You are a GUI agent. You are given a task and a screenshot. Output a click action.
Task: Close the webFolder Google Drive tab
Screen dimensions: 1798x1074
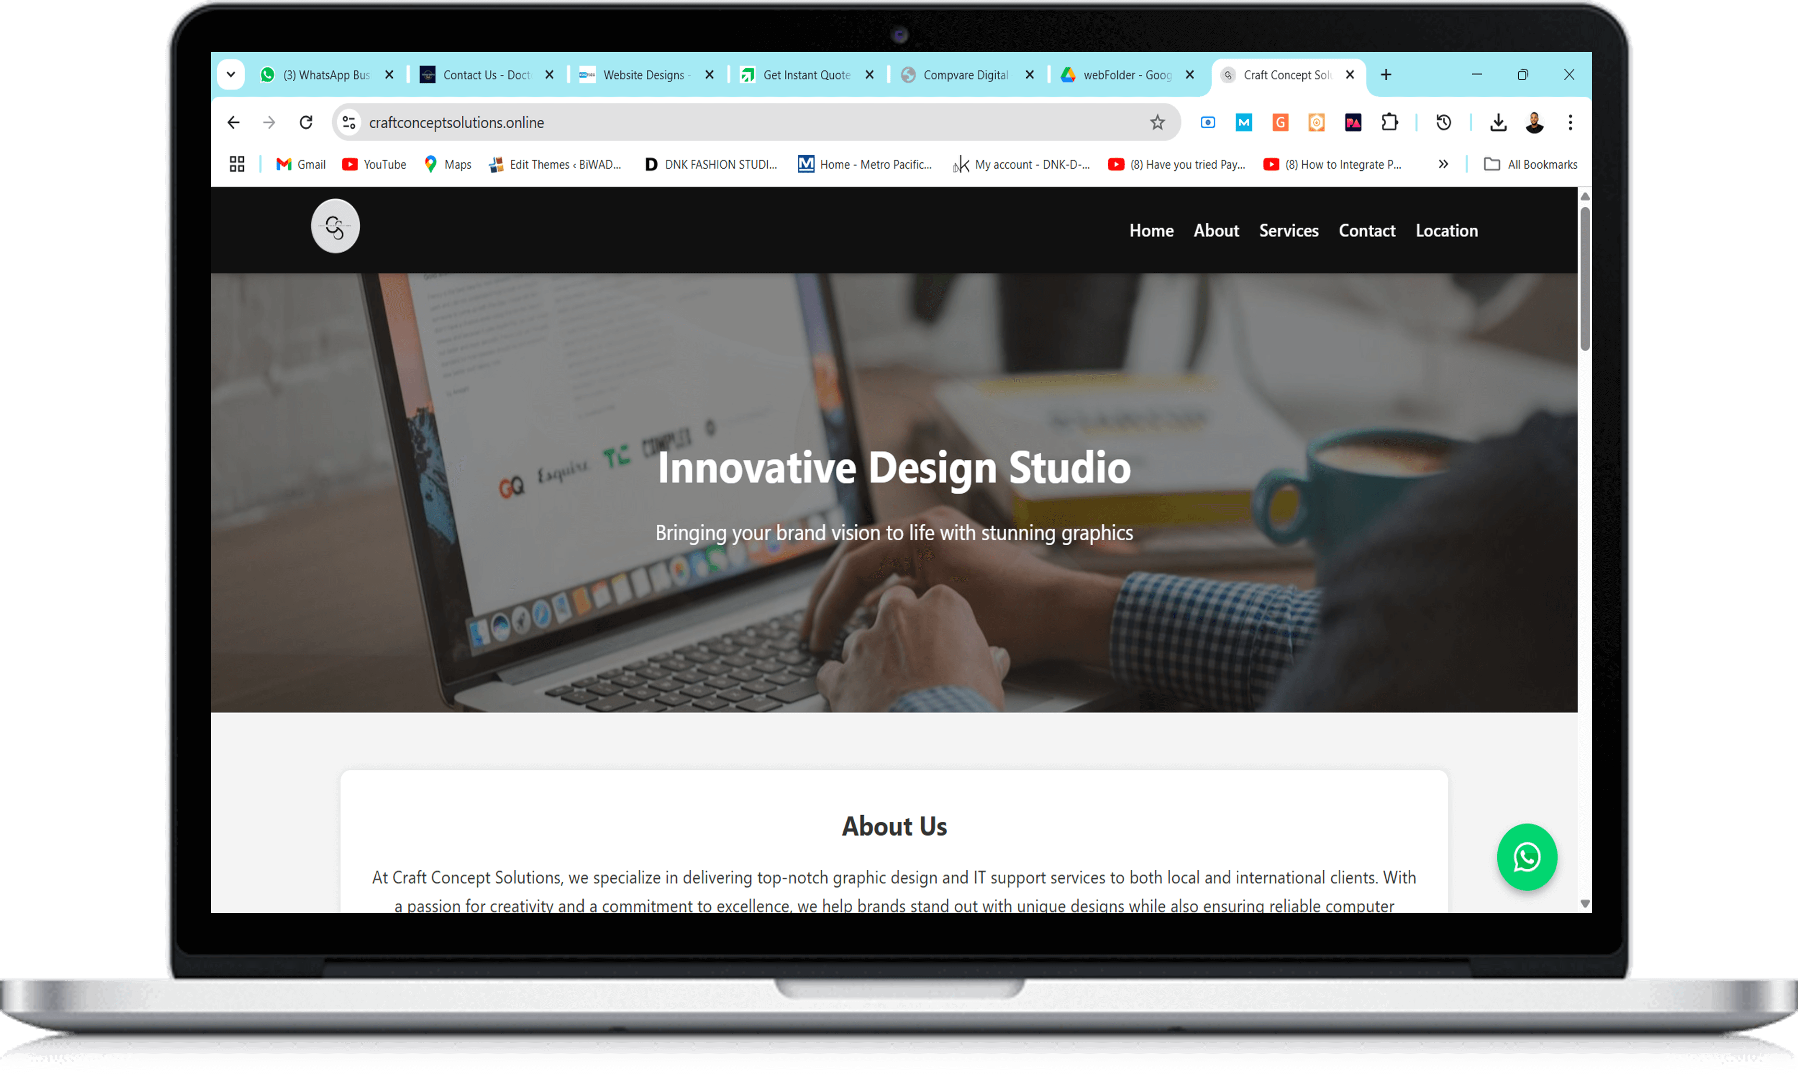[1190, 74]
